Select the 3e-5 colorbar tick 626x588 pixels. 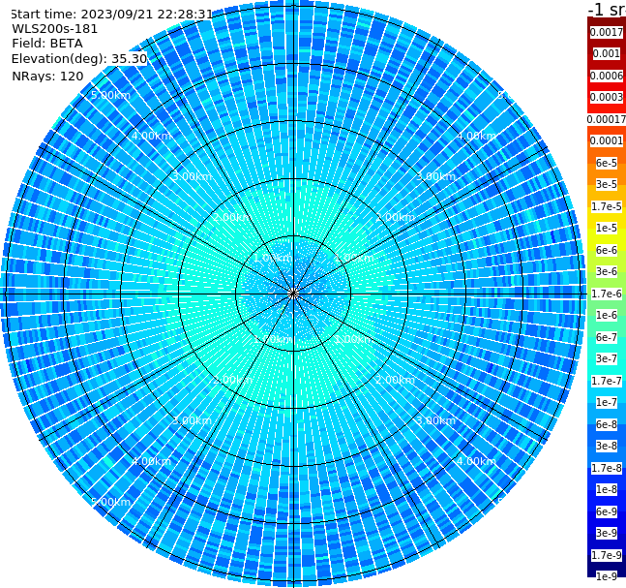click(x=607, y=184)
